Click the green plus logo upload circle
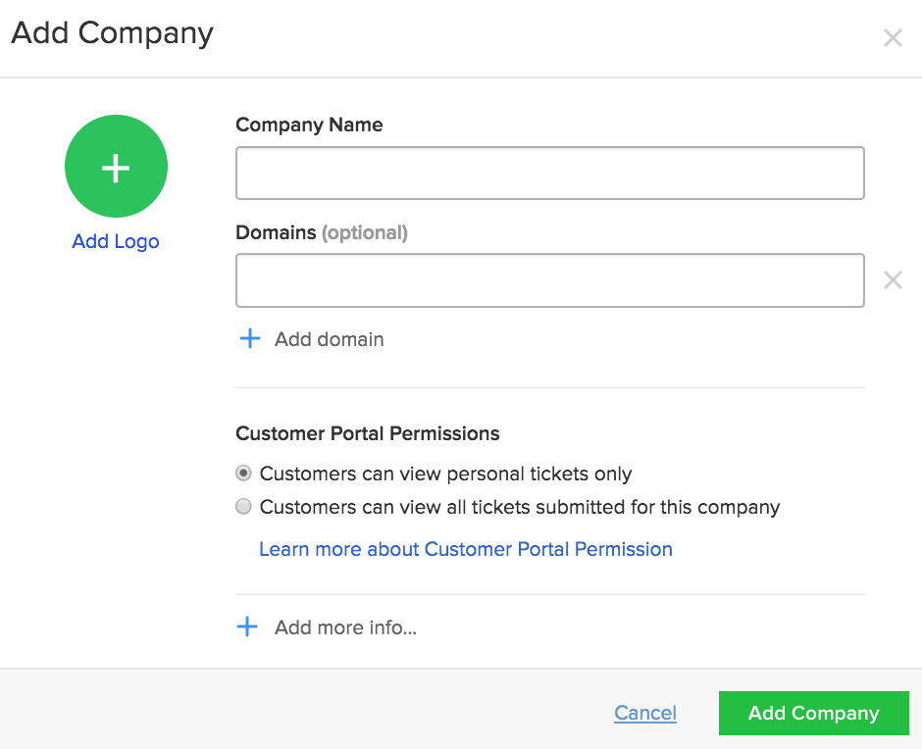This screenshot has height=749, width=922. [116, 167]
